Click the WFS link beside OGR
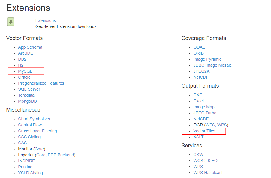Screen dimensions: 271x178 click(210, 125)
